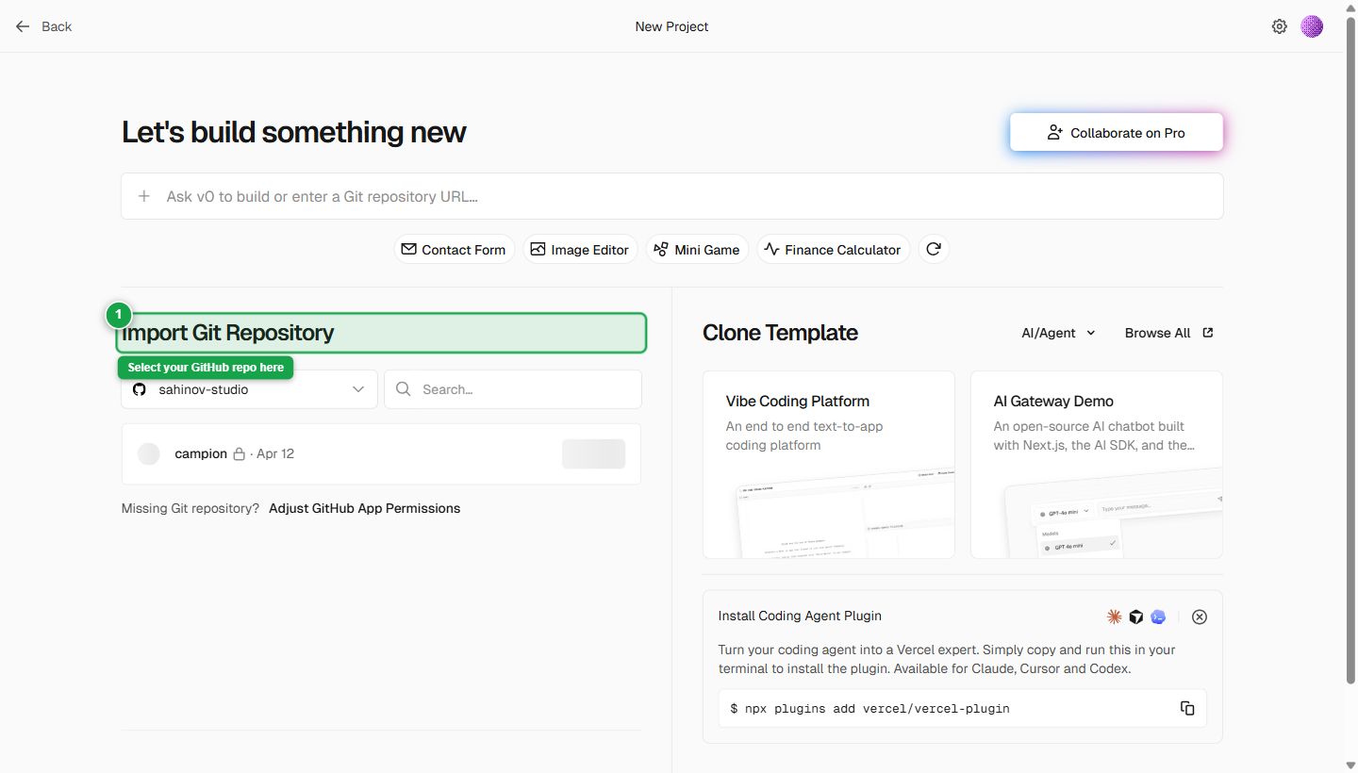Screen dimensions: 1358x773
Task: Dismiss the Install Coding Agent Plugin card
Action: (1200, 617)
